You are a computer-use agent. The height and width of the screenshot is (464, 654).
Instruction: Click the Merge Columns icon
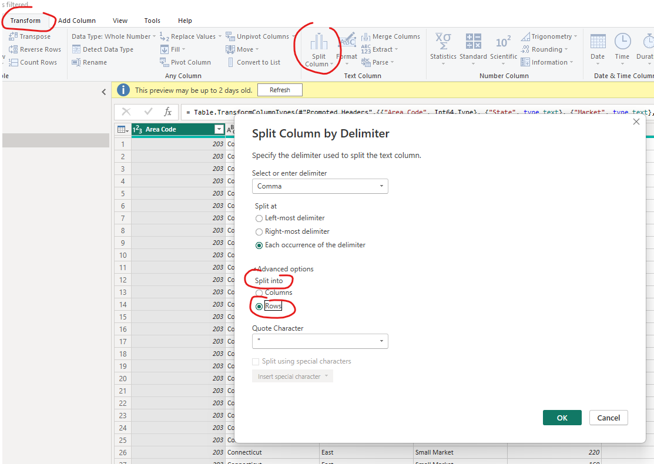tap(366, 36)
